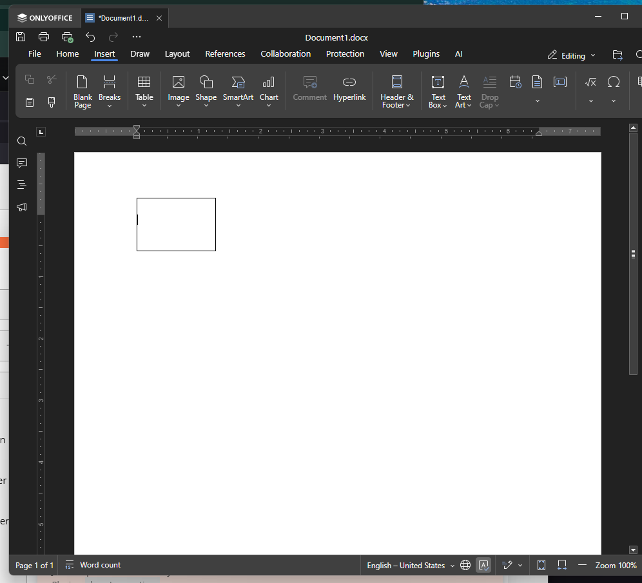Open the Editing mode dropdown
This screenshot has height=583, width=642.
[x=572, y=55]
